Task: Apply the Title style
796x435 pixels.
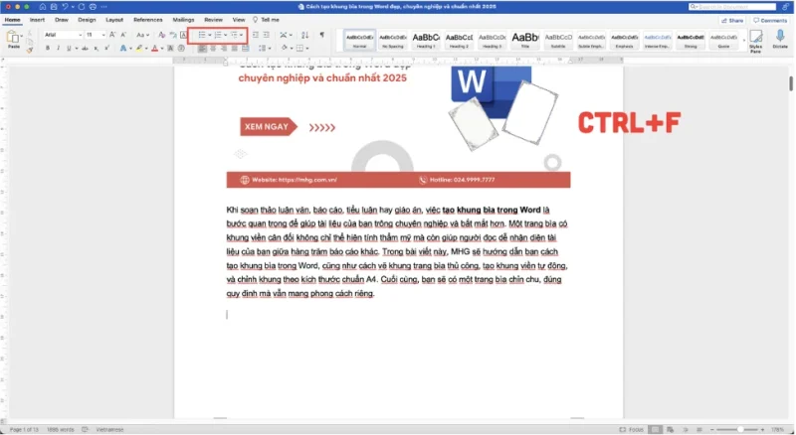Action: pos(525,40)
